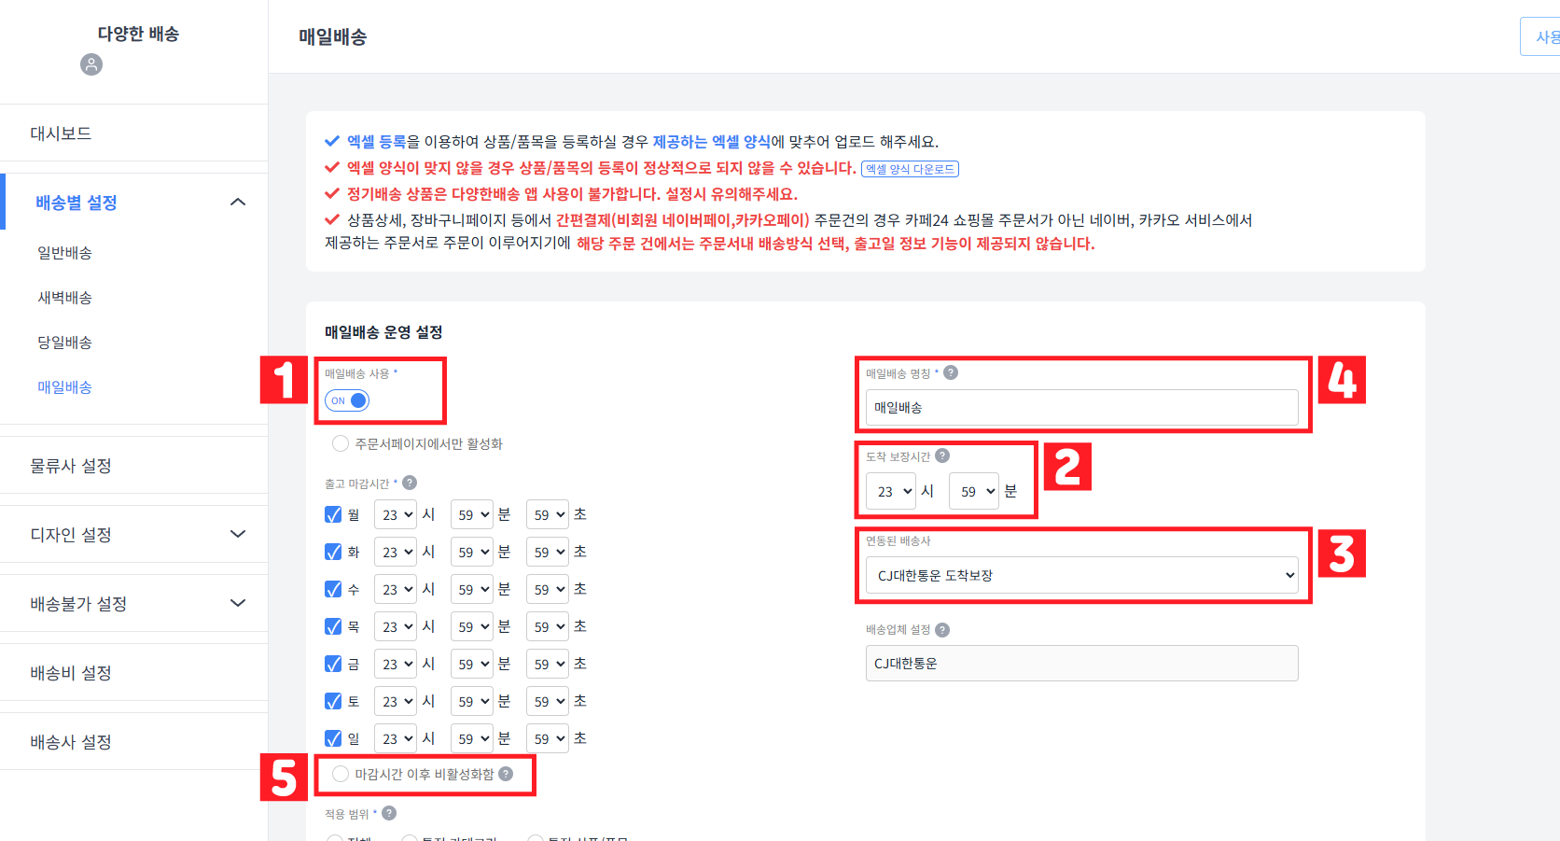Open the 새벽배송 settings page
The width and height of the screenshot is (1560, 841).
pos(64,297)
